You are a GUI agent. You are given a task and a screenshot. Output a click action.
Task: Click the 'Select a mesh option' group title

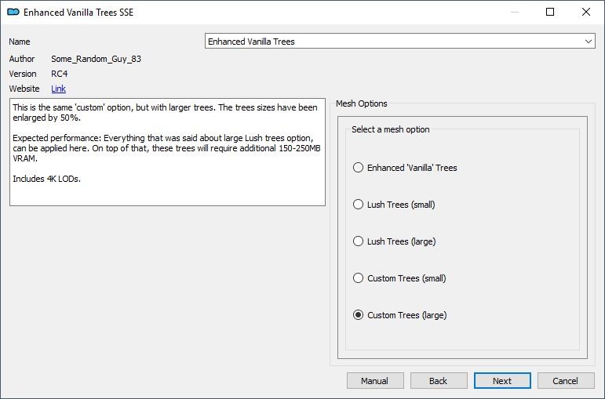pyautogui.click(x=391, y=129)
